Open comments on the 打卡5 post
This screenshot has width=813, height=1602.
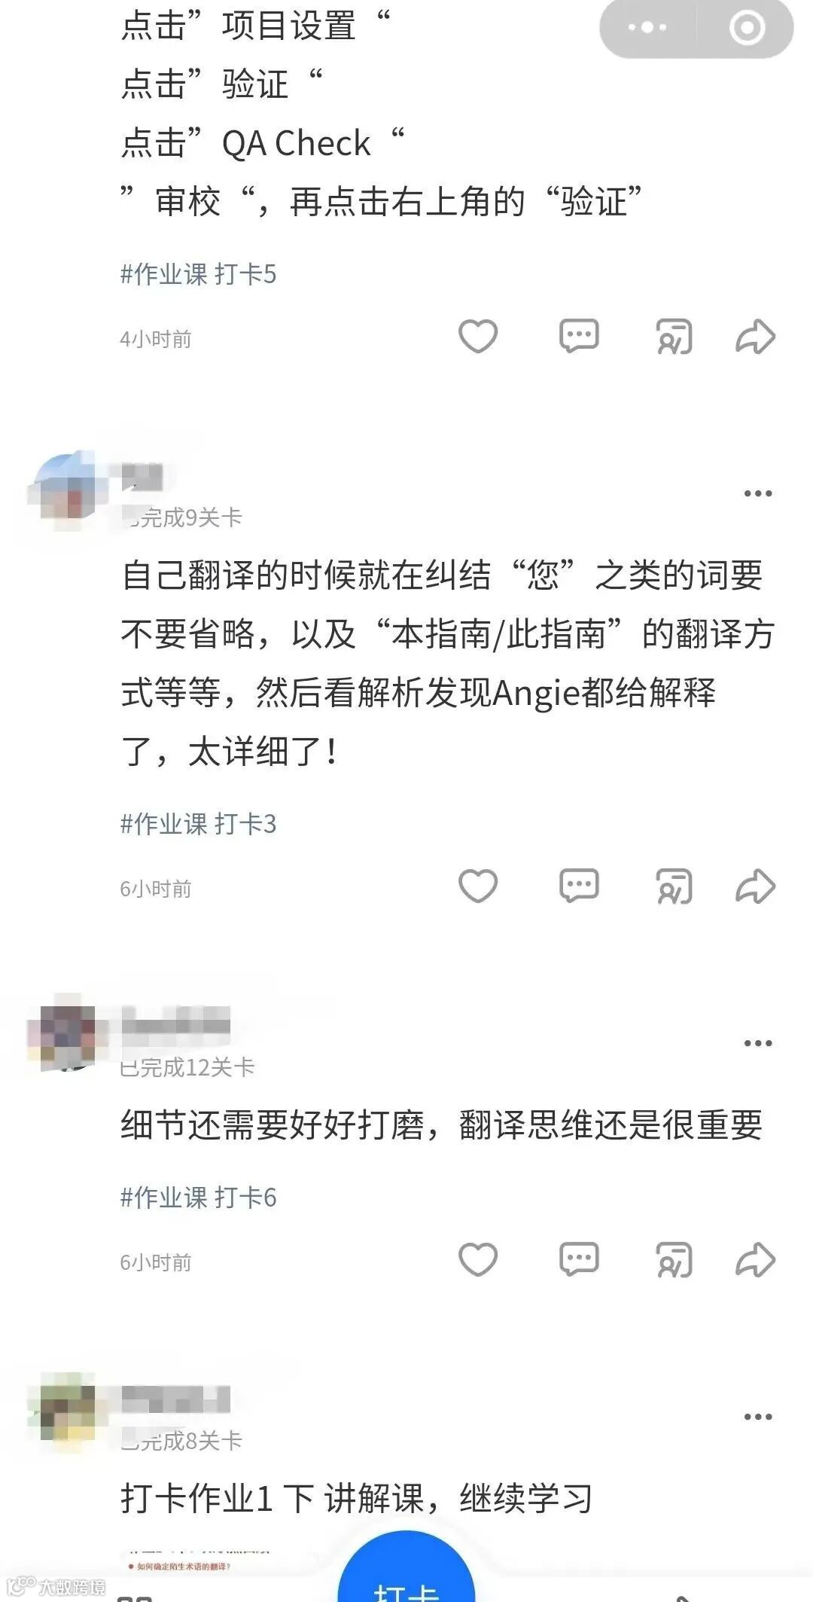point(579,337)
